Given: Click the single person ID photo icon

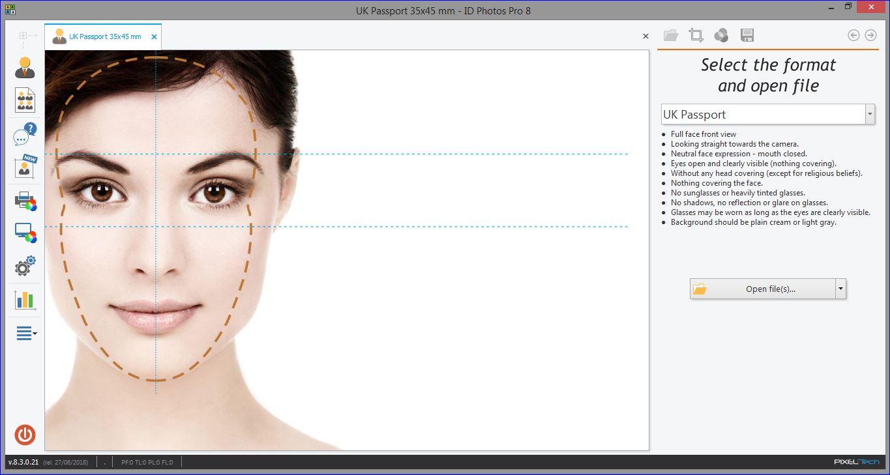Looking at the screenshot, I should pos(25,68).
